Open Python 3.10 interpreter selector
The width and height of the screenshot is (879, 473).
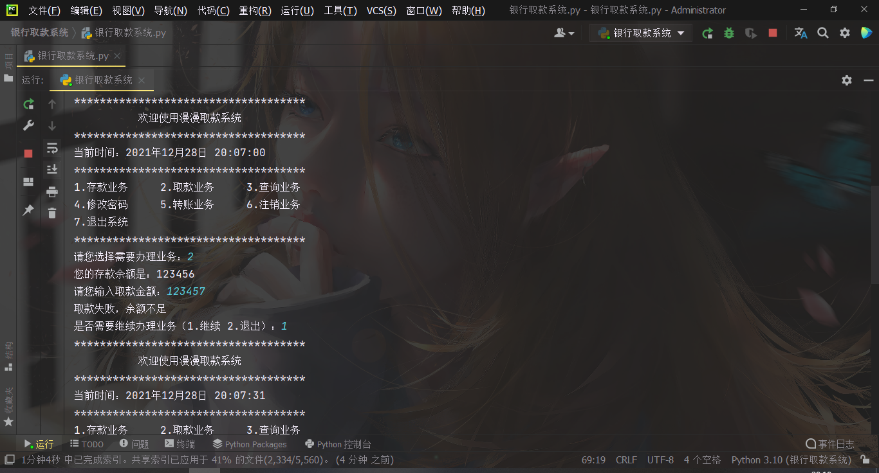(791, 460)
